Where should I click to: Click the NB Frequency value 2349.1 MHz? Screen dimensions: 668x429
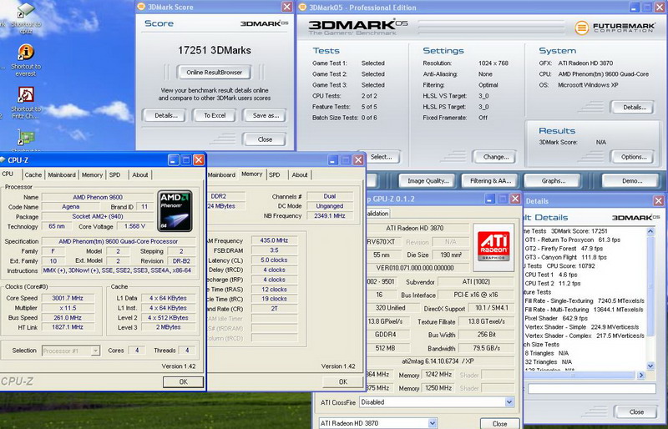click(330, 215)
